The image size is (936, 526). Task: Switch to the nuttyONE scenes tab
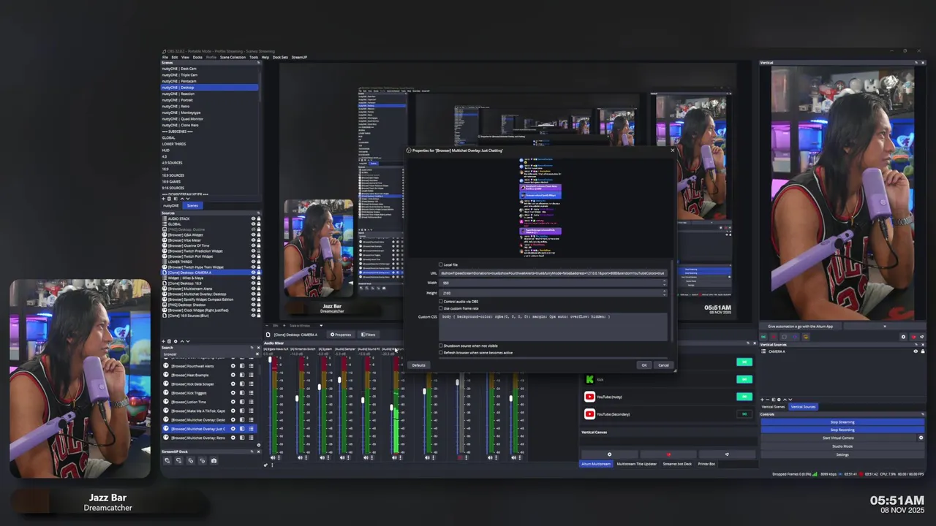[x=170, y=205]
